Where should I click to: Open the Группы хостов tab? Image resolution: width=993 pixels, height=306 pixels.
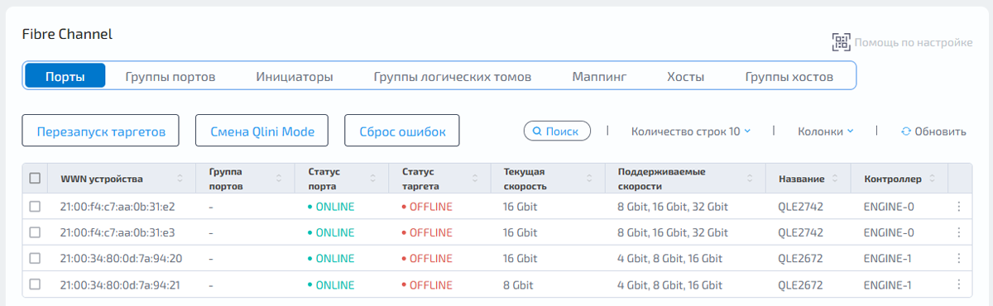(789, 77)
